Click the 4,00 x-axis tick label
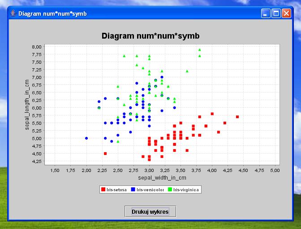Screen dimensions: 301x229 [x=212, y=170]
